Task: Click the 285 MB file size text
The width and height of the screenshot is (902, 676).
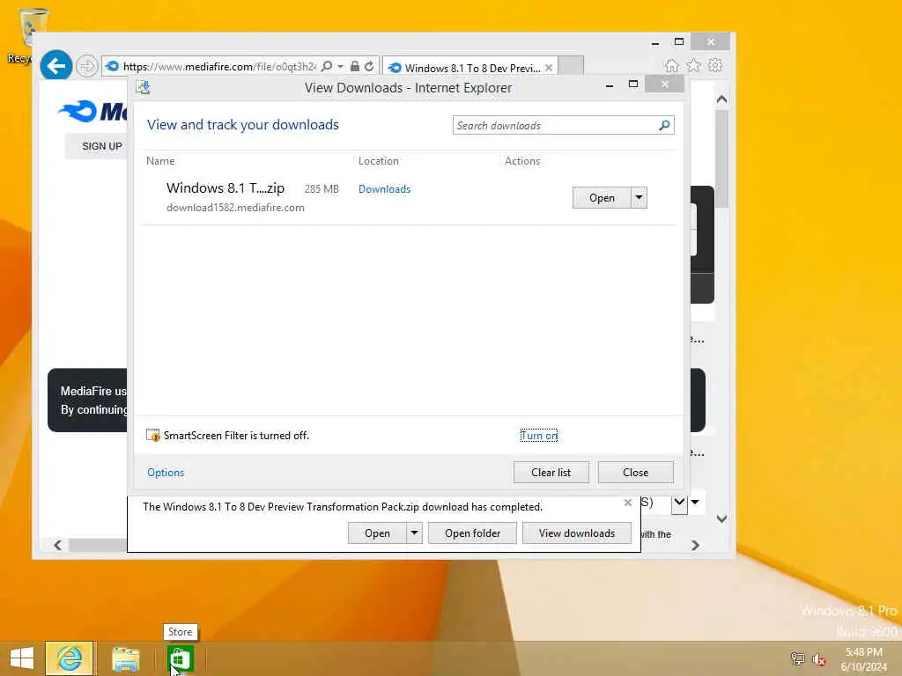Action: 322,189
